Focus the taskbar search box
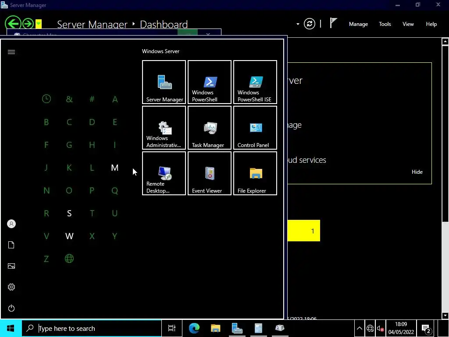 pyautogui.click(x=92, y=328)
